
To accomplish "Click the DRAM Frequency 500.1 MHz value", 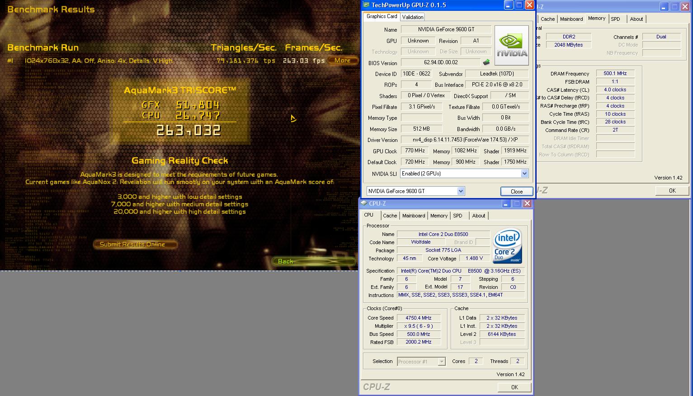I will click(x=615, y=73).
